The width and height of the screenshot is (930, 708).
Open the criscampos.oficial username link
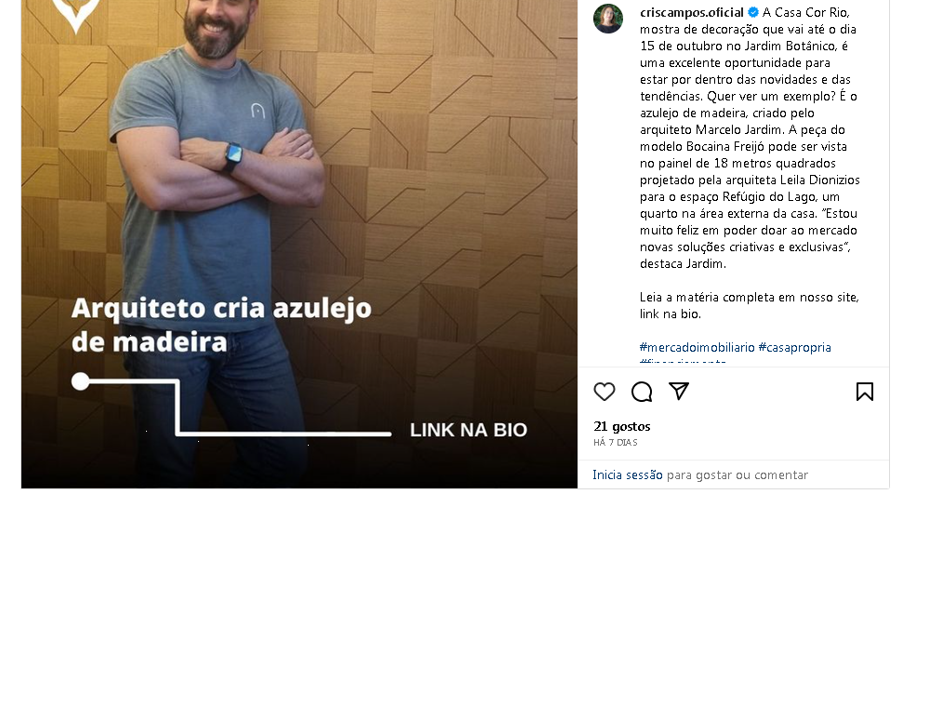tap(692, 12)
